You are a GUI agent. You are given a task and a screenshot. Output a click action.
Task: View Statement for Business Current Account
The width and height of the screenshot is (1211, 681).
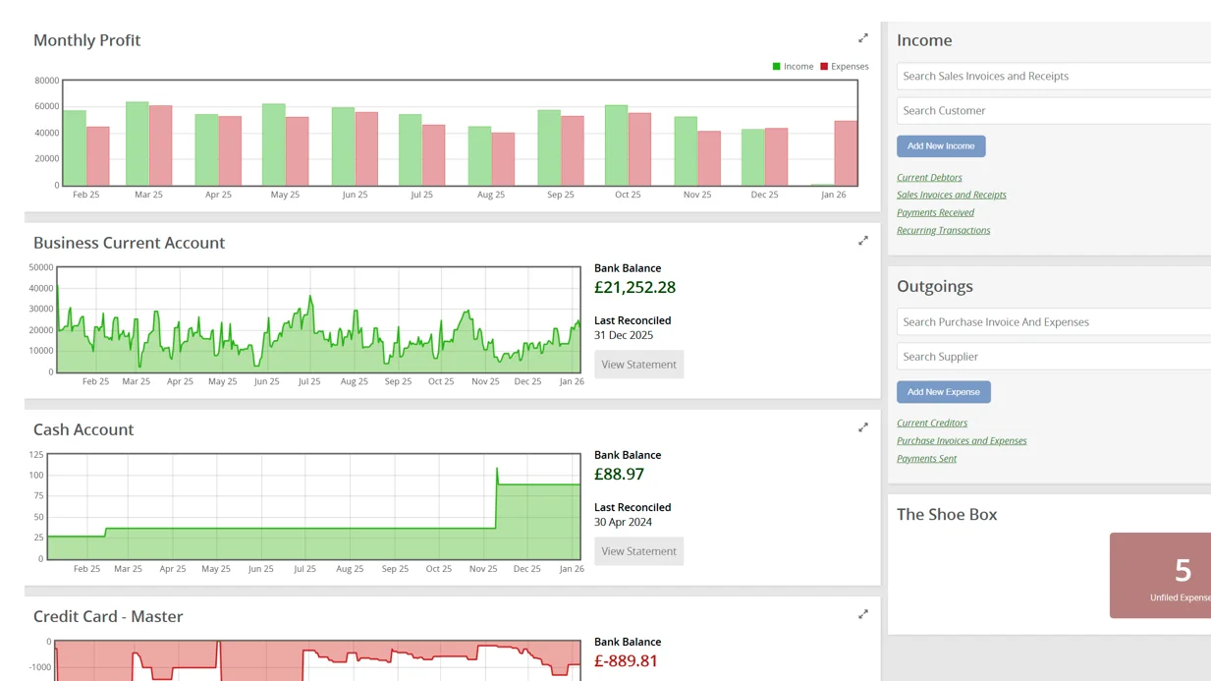pos(638,365)
